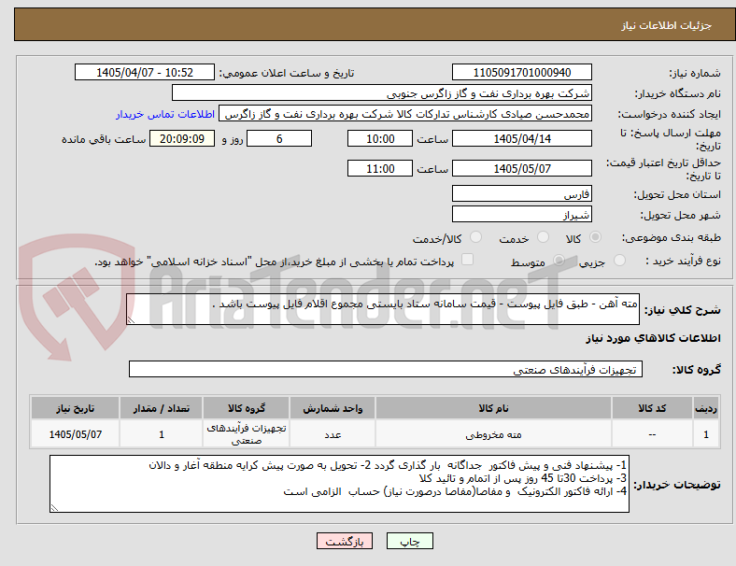This screenshot has width=736, height=566.
Task: Click the price validity date 1405/05/07 field
Action: pos(522,168)
